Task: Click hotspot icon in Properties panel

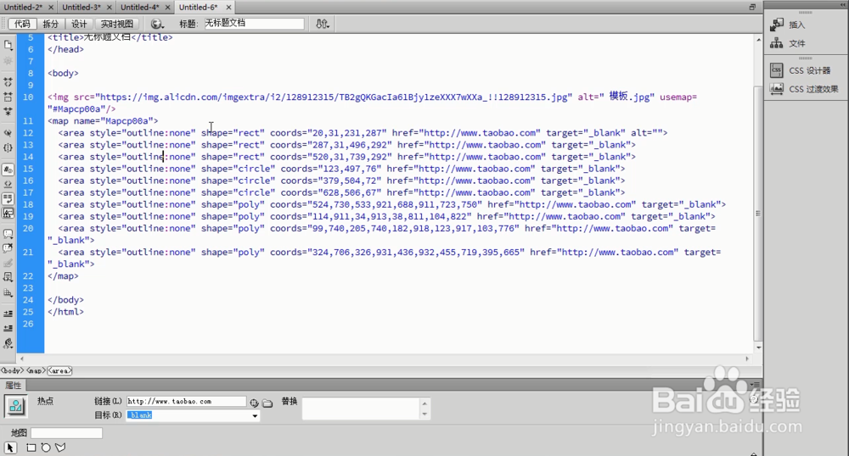Action: [15, 406]
